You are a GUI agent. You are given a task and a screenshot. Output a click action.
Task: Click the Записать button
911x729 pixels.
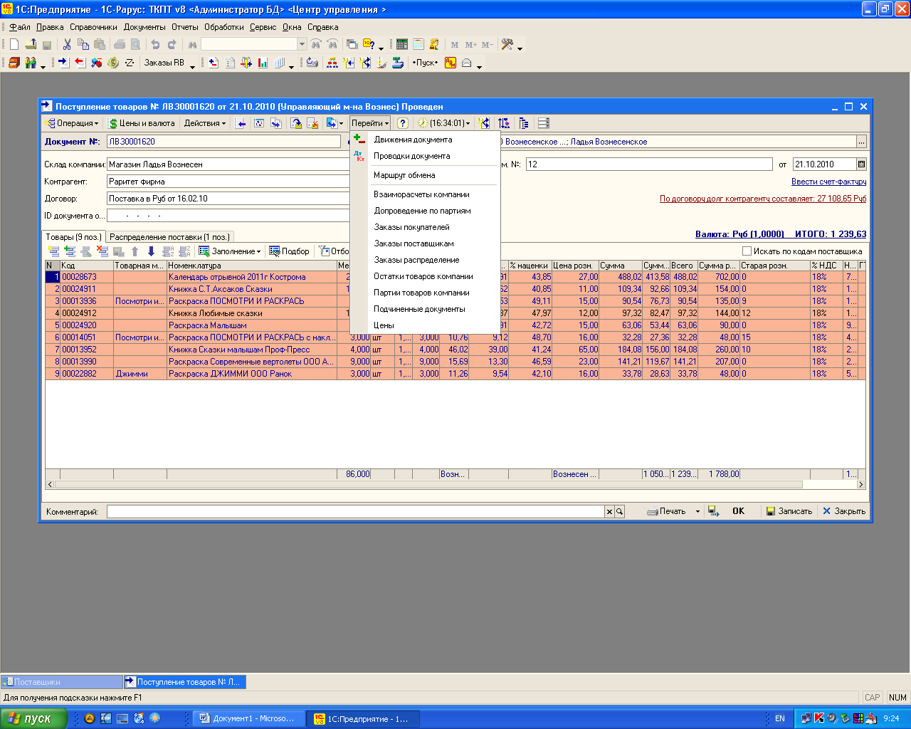pos(789,511)
